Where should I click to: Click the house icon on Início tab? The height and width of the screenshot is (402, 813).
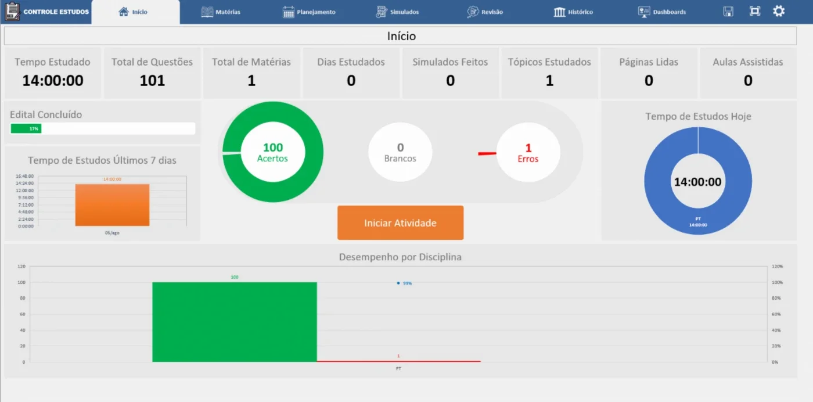[123, 12]
